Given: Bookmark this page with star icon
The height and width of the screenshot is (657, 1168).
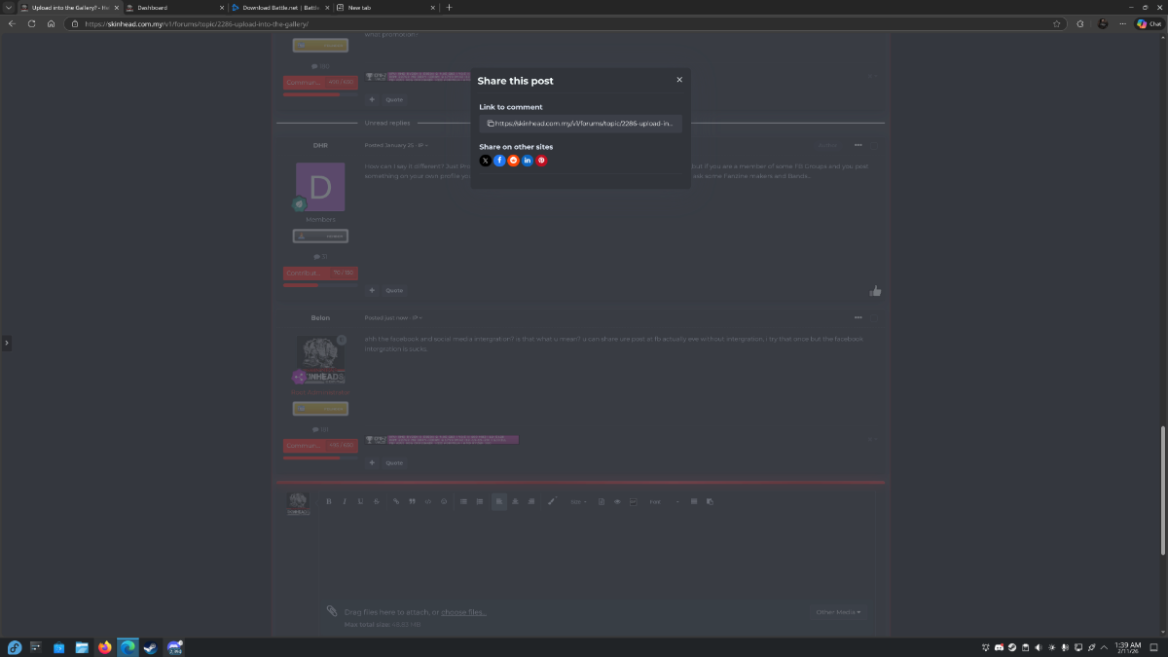Looking at the screenshot, I should (1057, 23).
